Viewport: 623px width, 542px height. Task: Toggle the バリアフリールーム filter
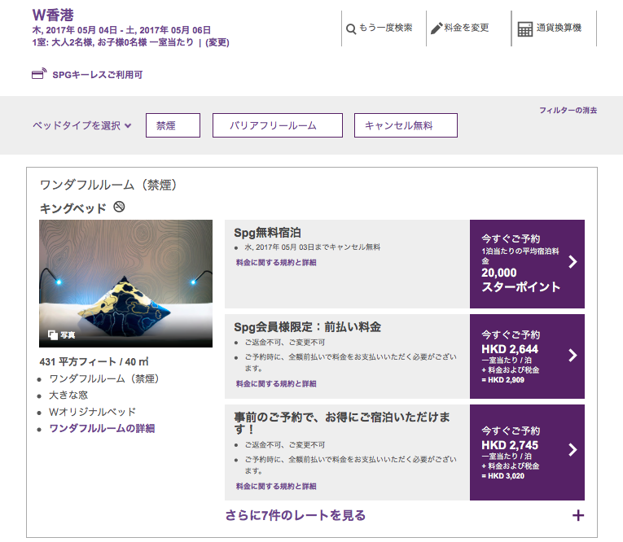pyautogui.click(x=278, y=125)
